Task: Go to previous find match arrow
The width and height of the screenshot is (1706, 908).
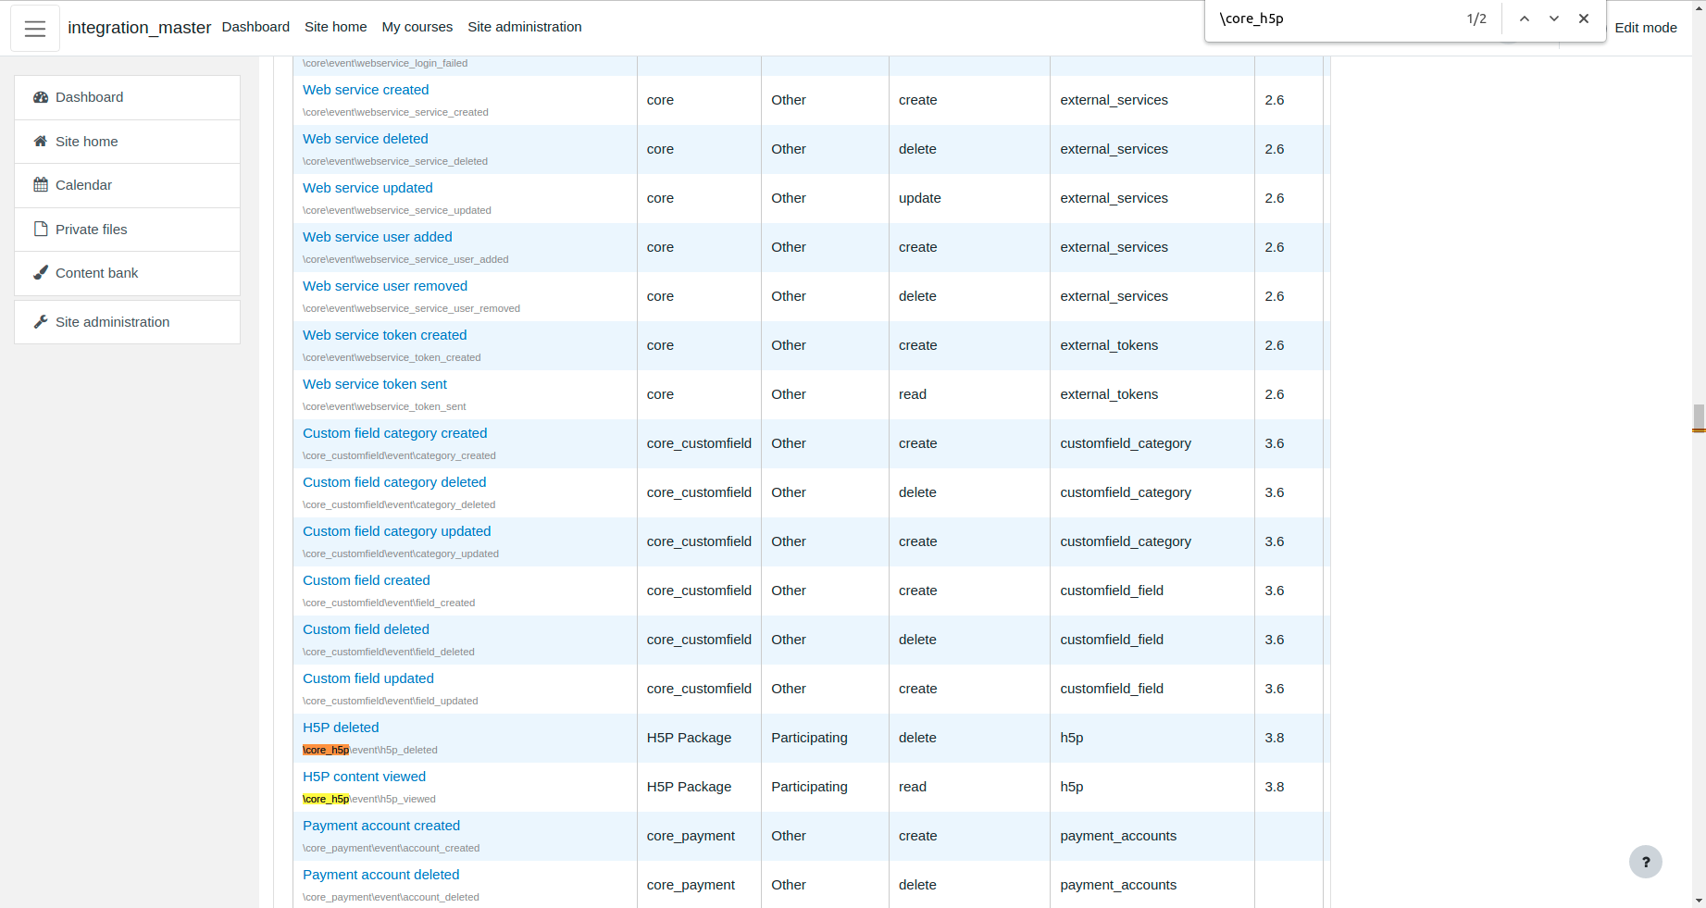Action: pyautogui.click(x=1525, y=19)
